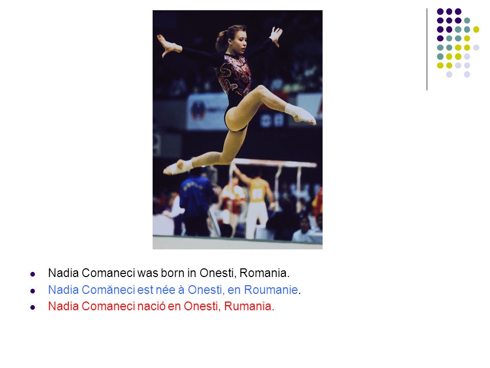Click the bottom-right lavender dot of the pattern

click(467, 75)
